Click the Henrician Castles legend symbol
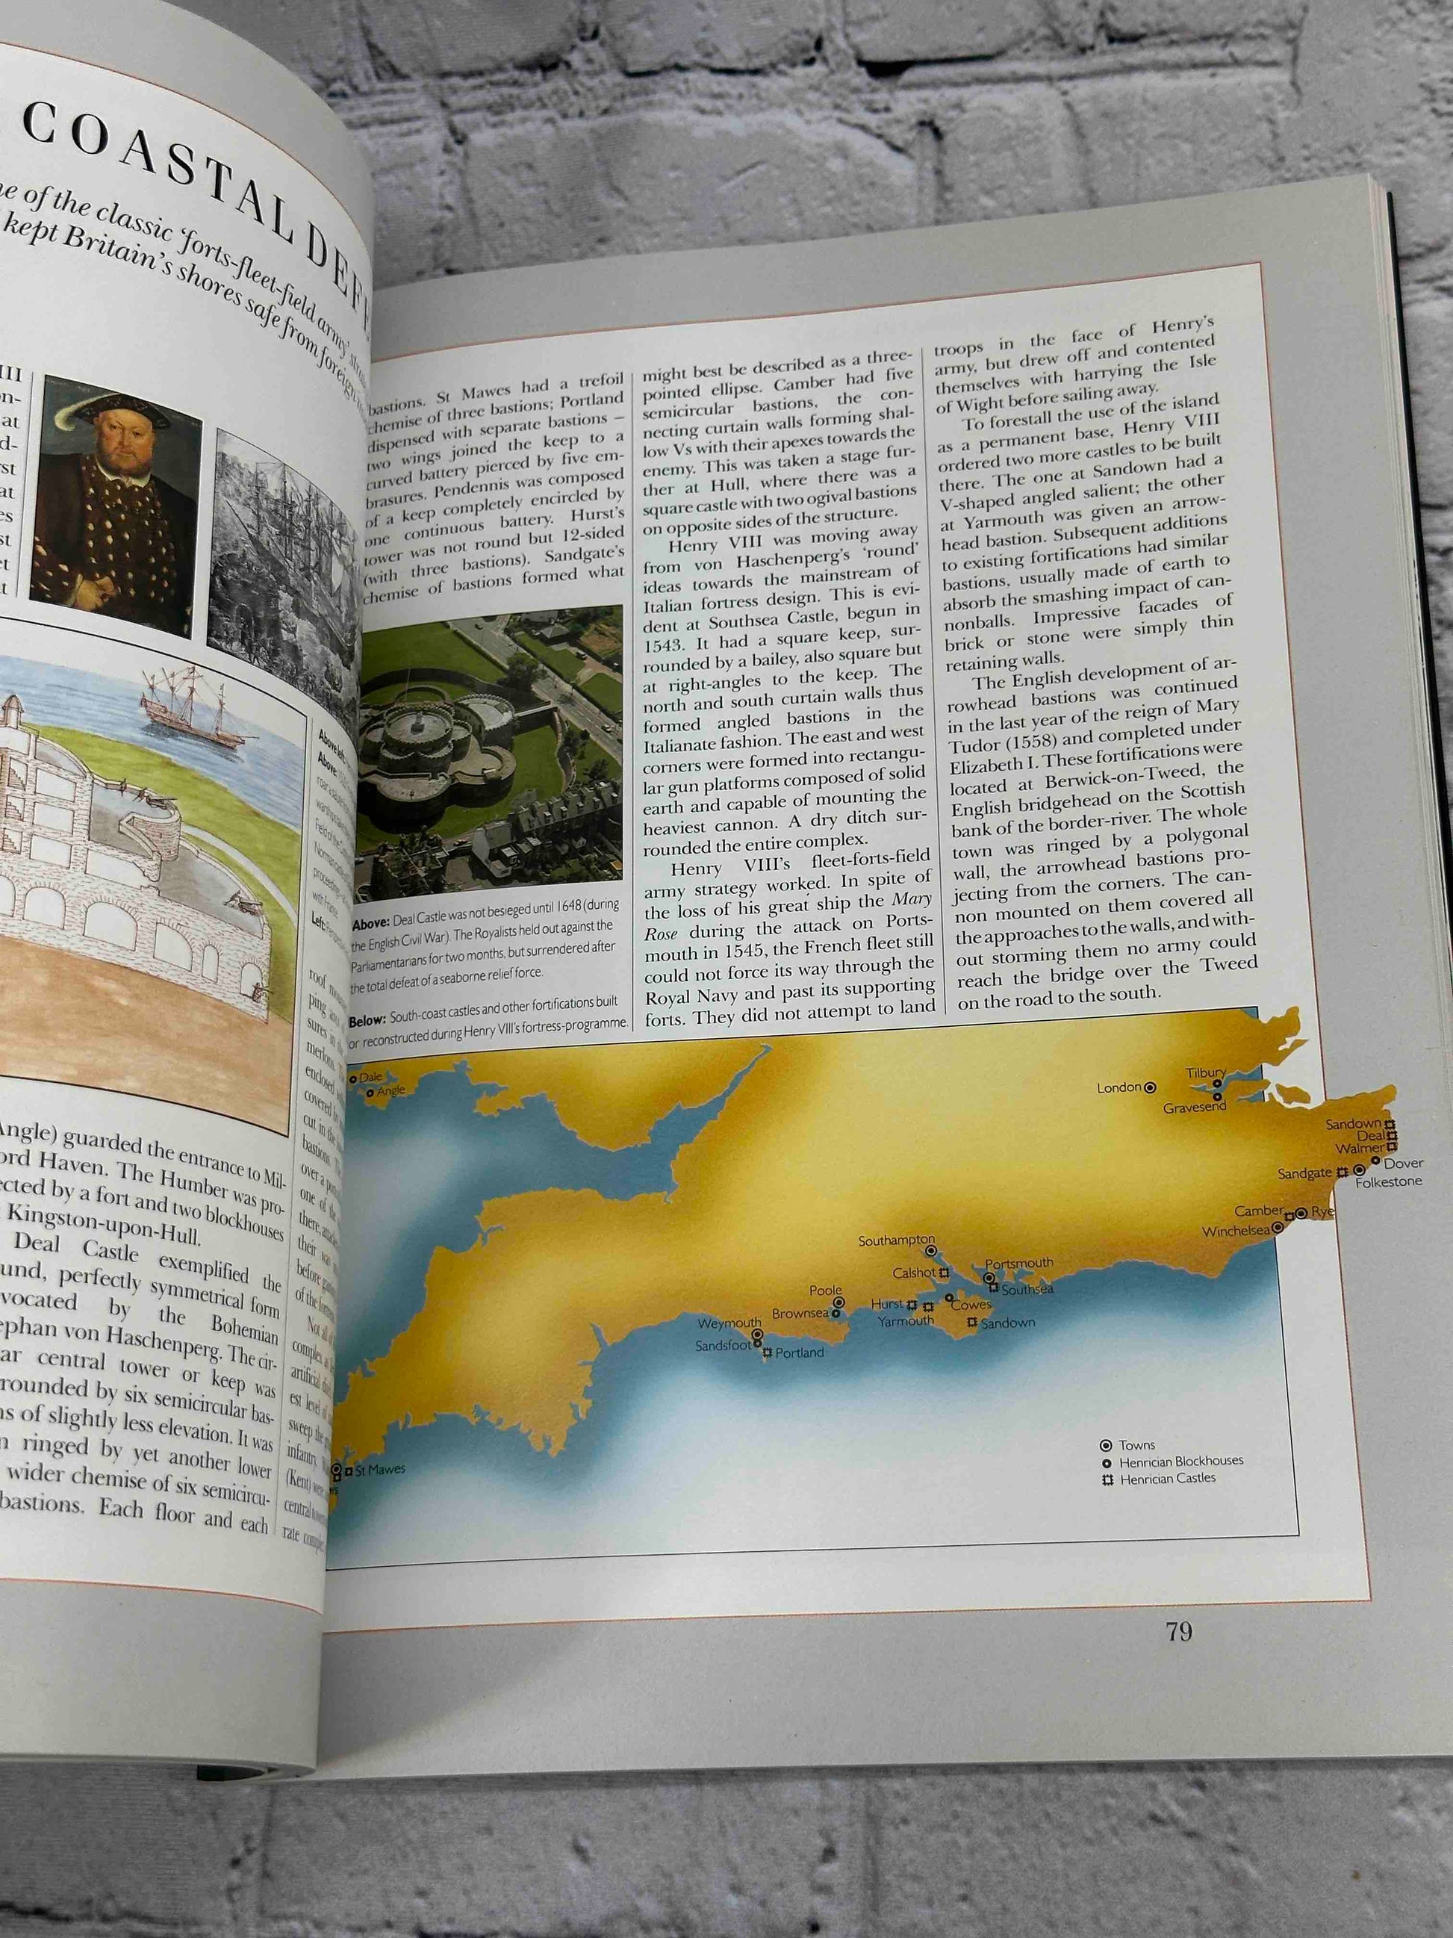Screen dimensions: 1453x1938 [1107, 1479]
